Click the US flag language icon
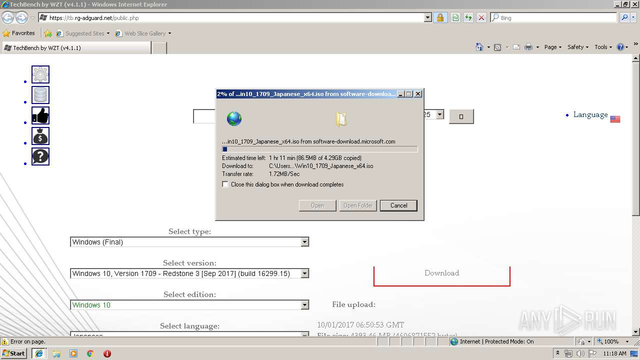This screenshot has height=360, width=640. tap(615, 119)
